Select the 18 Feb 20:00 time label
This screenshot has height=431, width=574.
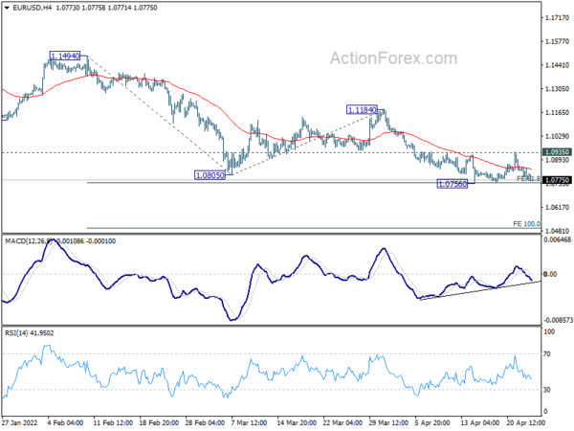click(159, 422)
